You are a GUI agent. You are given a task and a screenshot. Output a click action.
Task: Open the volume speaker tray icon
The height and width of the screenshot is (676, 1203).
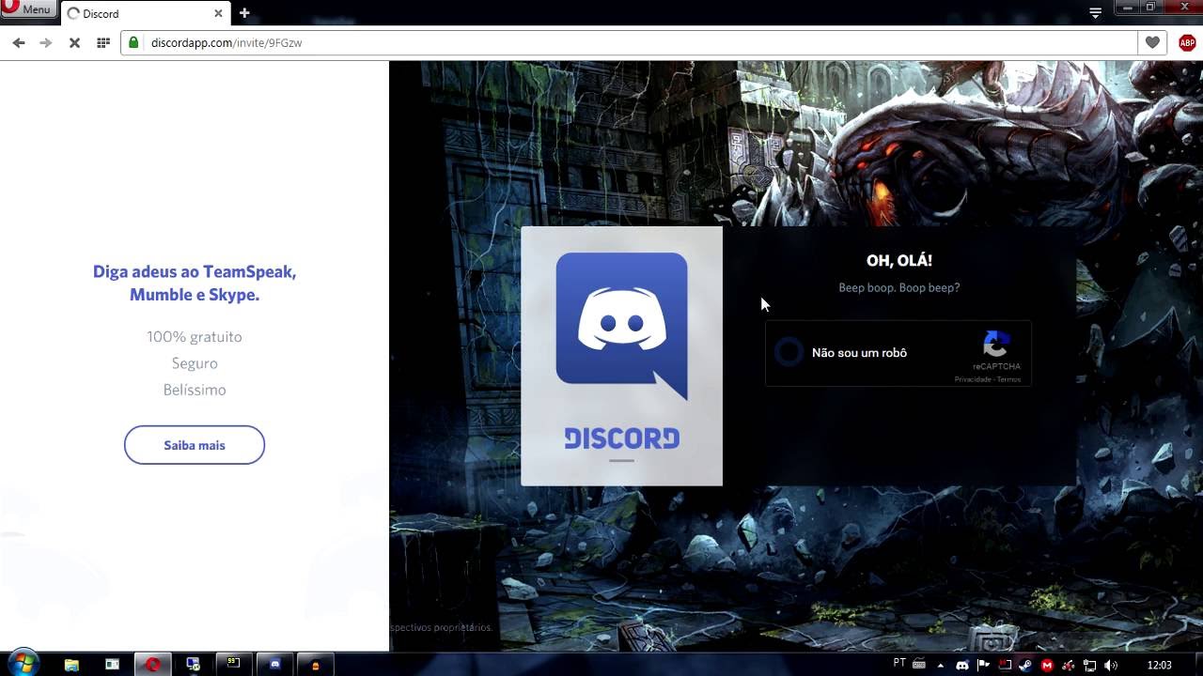click(1112, 666)
